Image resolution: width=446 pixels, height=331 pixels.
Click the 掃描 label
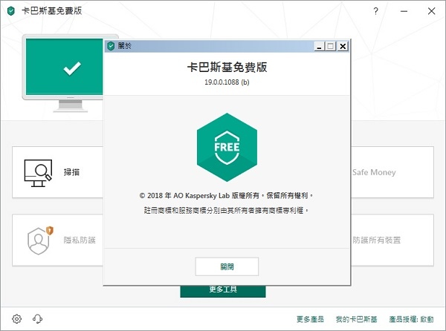[71, 172]
